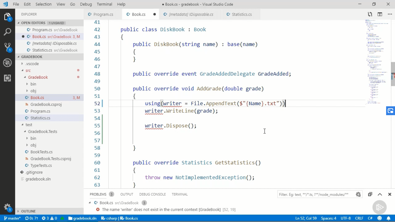The height and width of the screenshot is (222, 395).
Task: Click the notifications bell in status bar
Action: pos(389,218)
